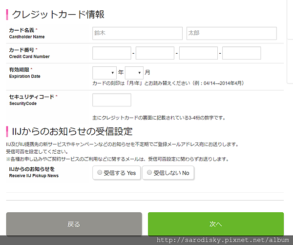The width and height of the screenshot is (293, 245).
Task: Open the expiration year dropdown
Action: tap(105, 73)
